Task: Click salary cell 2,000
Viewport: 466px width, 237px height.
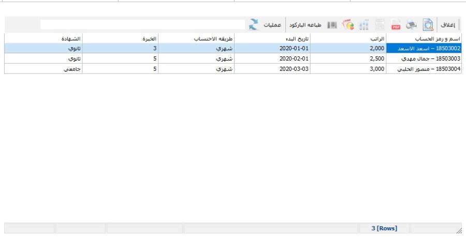Action: (348, 49)
